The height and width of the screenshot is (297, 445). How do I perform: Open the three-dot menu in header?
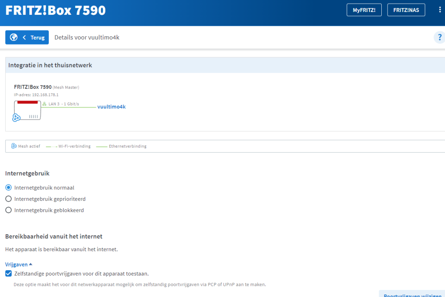pyautogui.click(x=440, y=10)
